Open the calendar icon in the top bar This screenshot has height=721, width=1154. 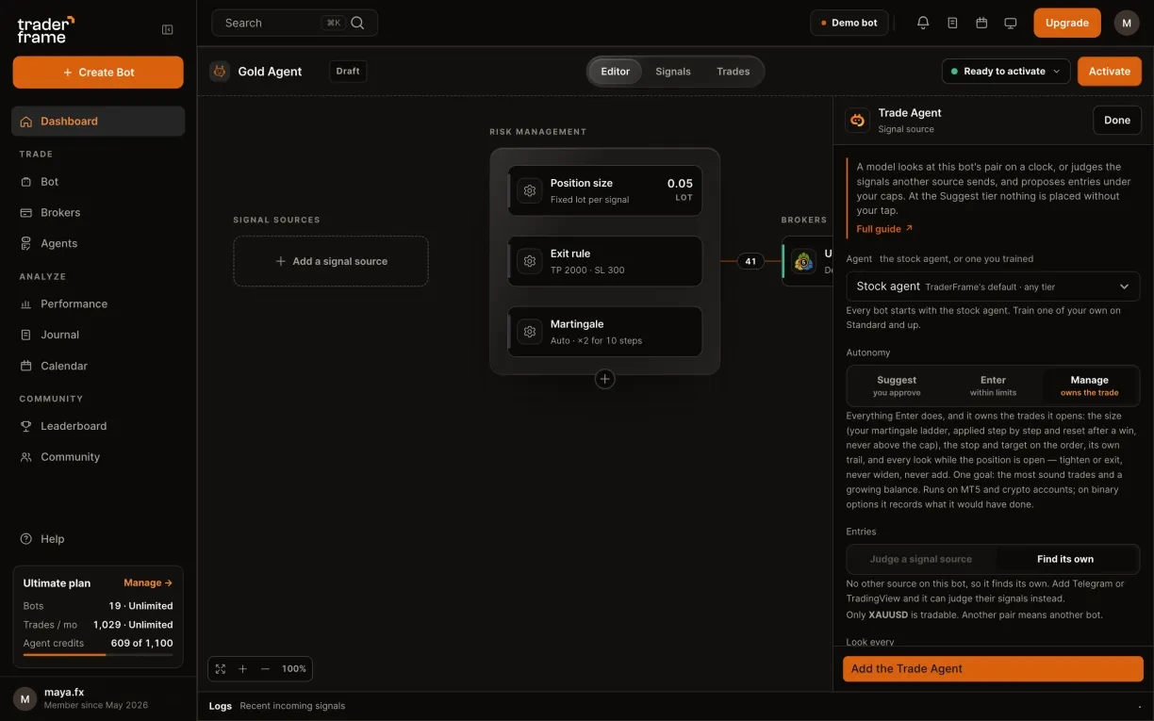(x=981, y=23)
